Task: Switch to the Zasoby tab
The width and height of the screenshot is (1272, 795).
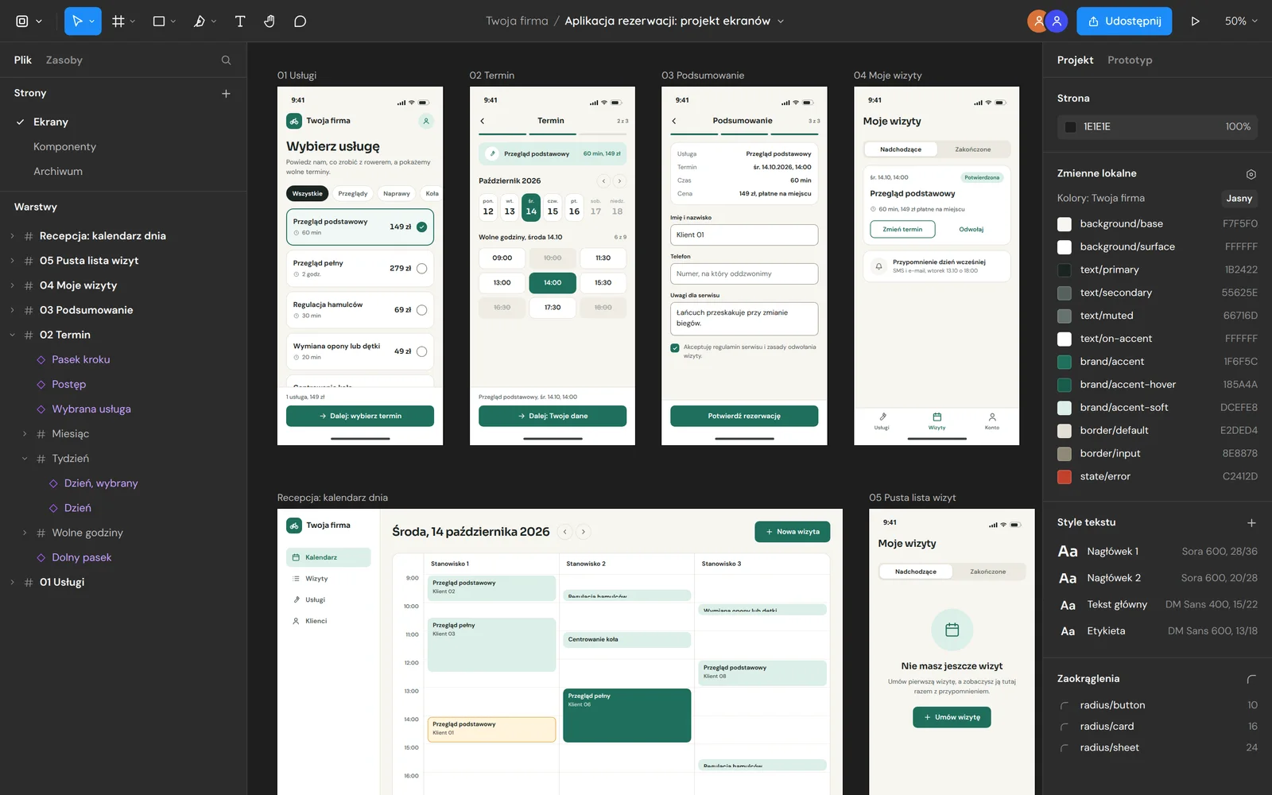Action: tap(64, 60)
